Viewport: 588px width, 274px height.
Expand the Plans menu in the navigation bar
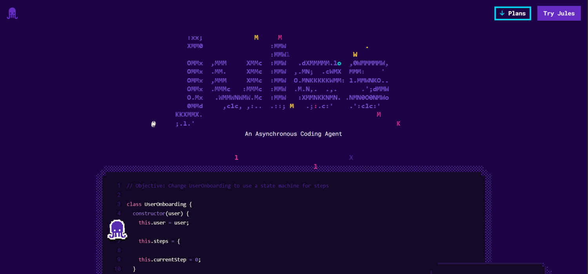pos(512,13)
